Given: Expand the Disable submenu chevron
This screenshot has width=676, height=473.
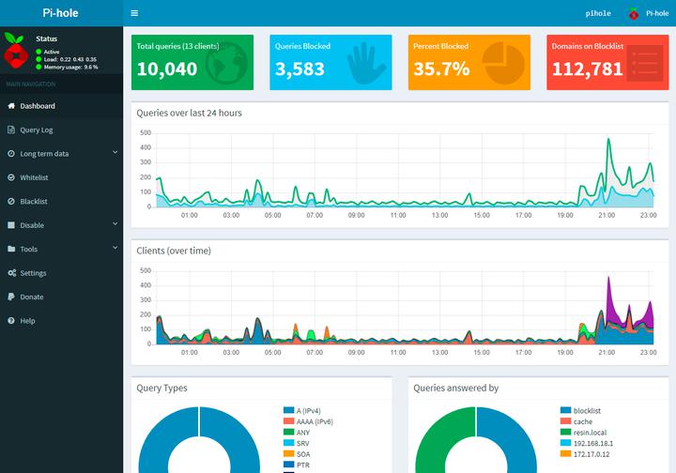Looking at the screenshot, I should click(x=115, y=224).
